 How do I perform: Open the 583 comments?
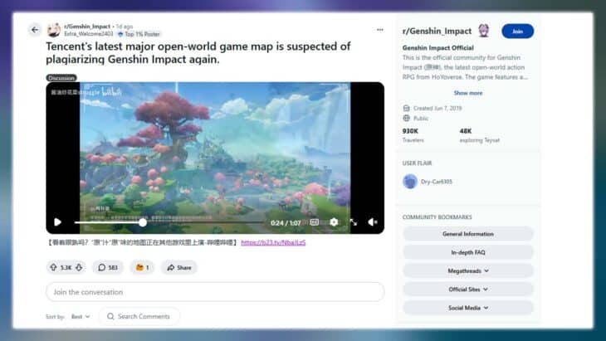108,267
